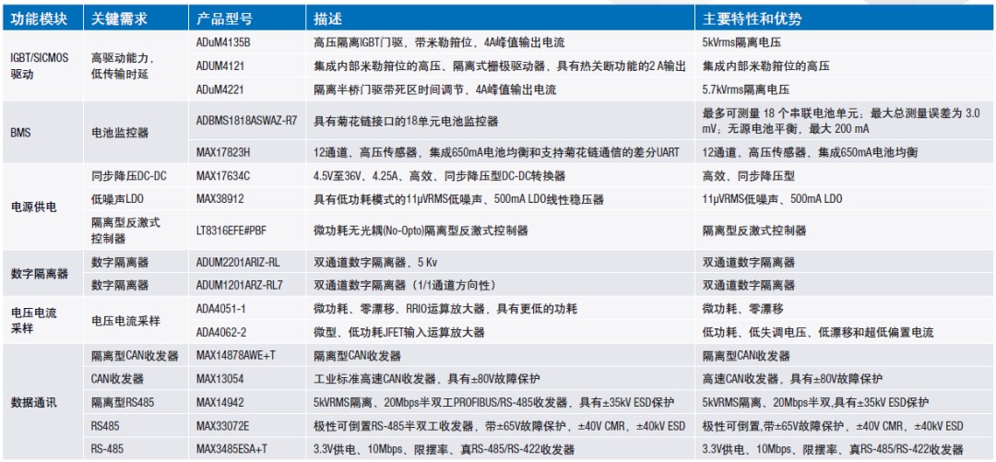Click the 主要特性和优势 column header

(753, 19)
